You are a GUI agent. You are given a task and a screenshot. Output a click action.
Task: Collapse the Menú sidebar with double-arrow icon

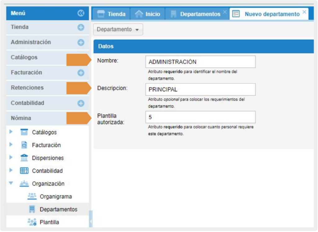coord(81,13)
